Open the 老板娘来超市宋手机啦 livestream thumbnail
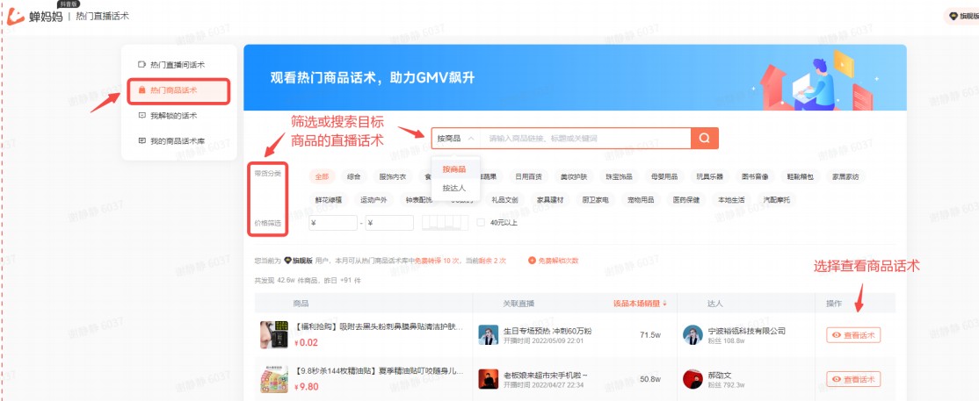 coord(489,379)
